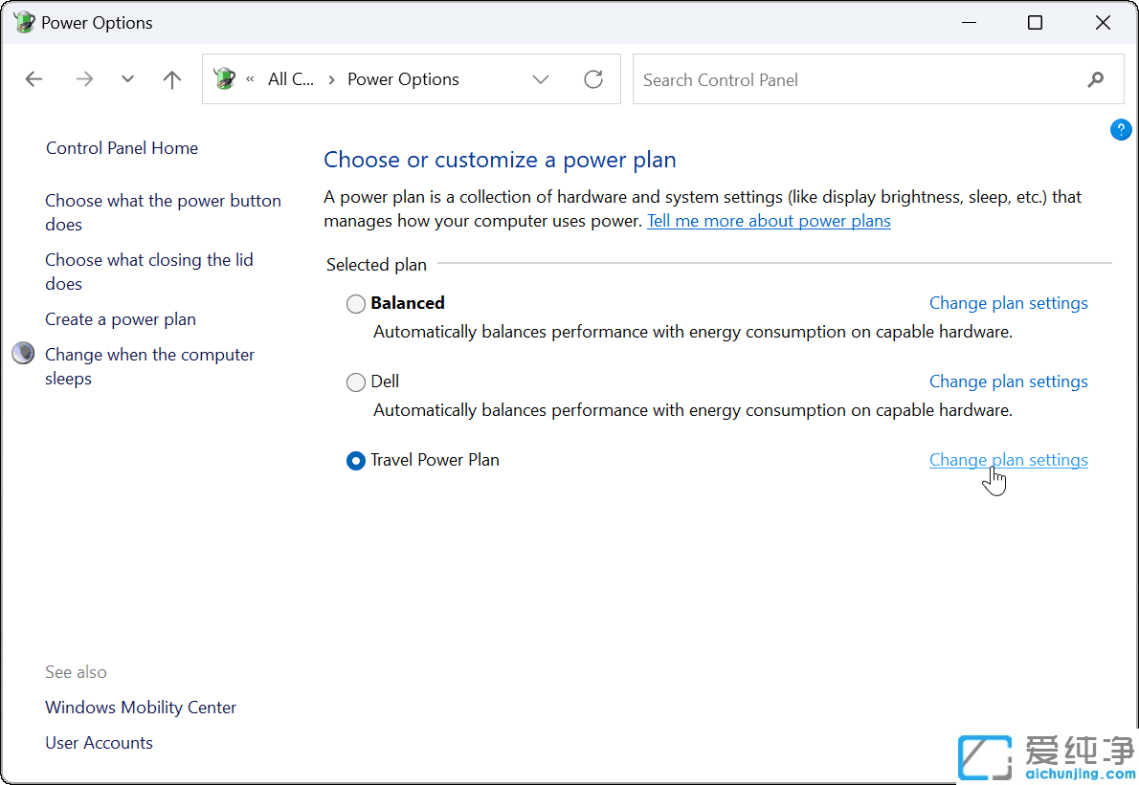
Task: Select the Balanced power plan
Action: coord(356,304)
